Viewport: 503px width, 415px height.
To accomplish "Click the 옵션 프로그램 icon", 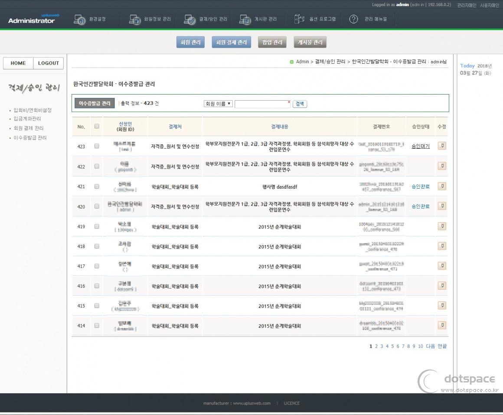I will 300,20.
